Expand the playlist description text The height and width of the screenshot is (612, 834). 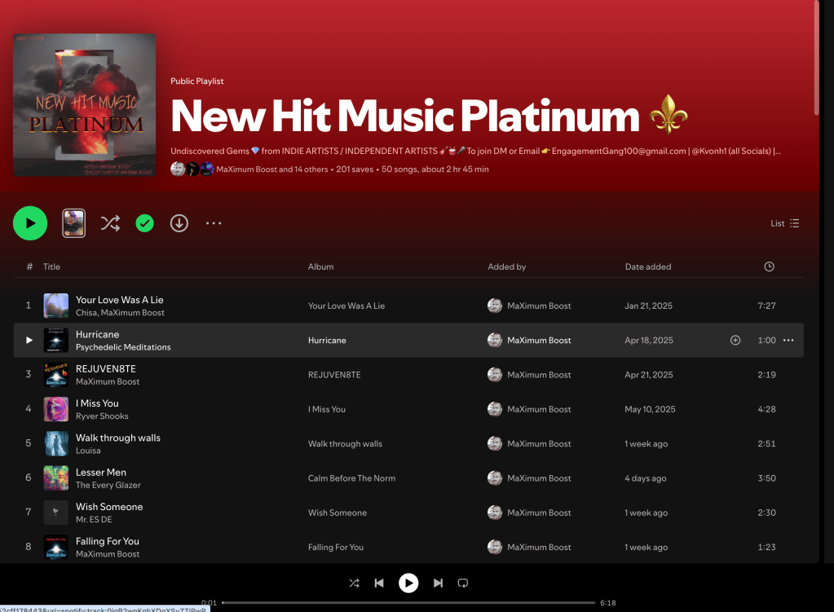[x=475, y=151]
